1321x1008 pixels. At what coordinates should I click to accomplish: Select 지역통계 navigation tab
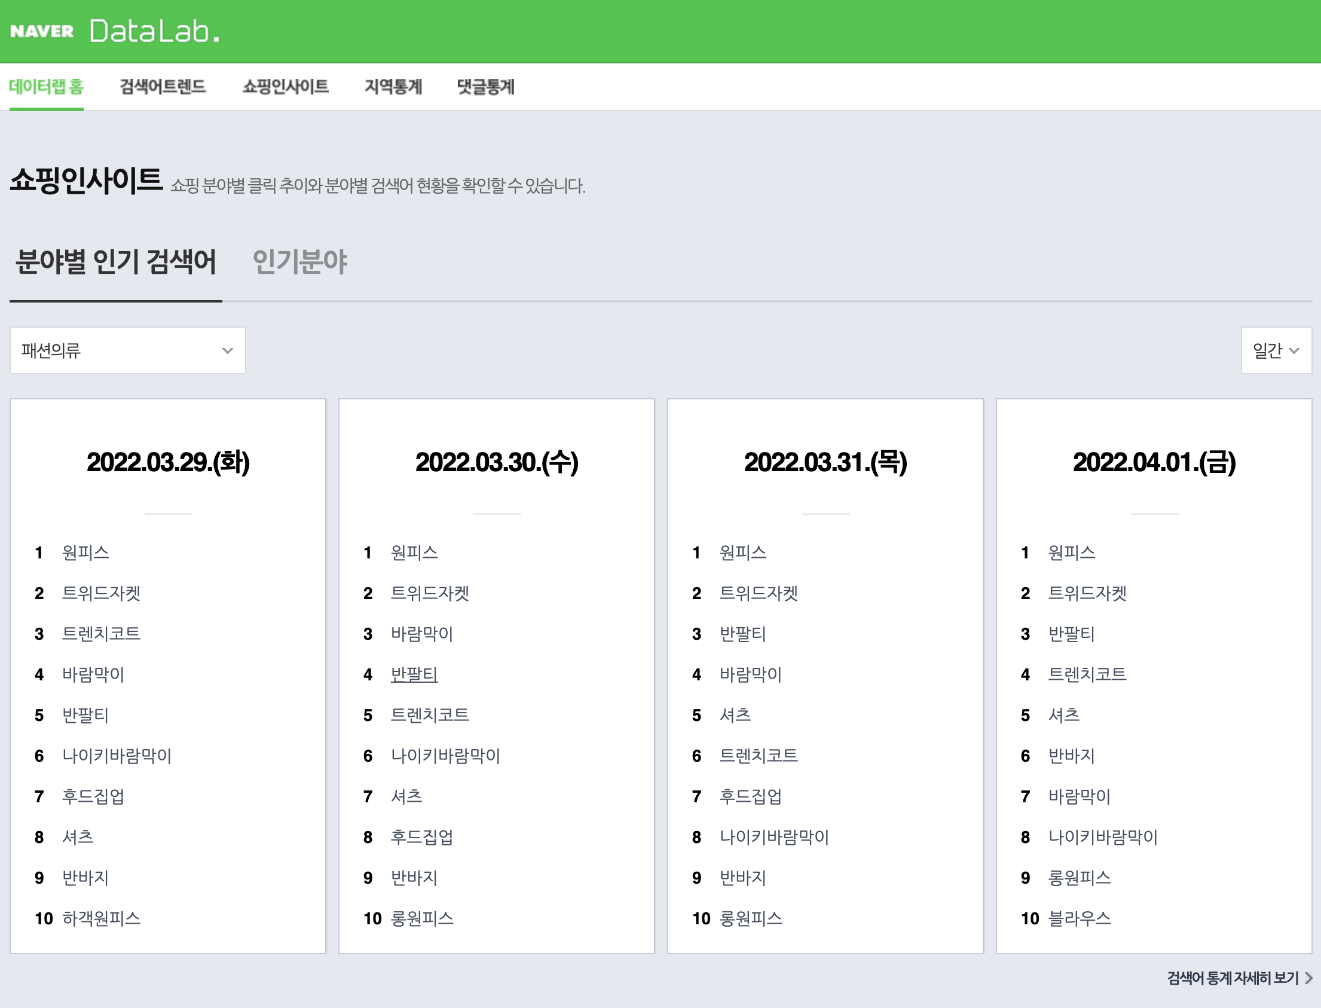(393, 87)
